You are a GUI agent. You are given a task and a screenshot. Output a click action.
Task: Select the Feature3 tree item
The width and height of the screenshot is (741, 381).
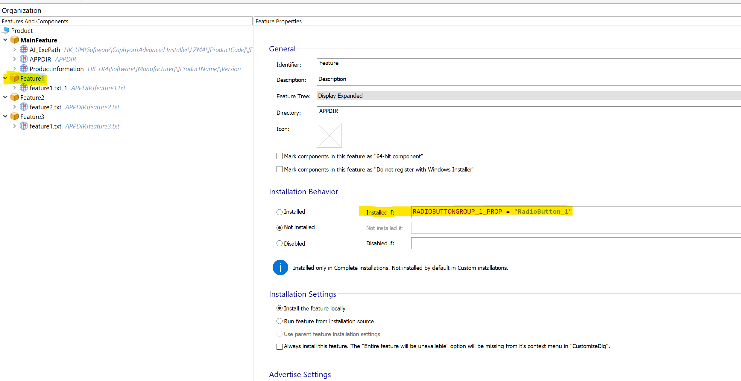pyautogui.click(x=32, y=117)
